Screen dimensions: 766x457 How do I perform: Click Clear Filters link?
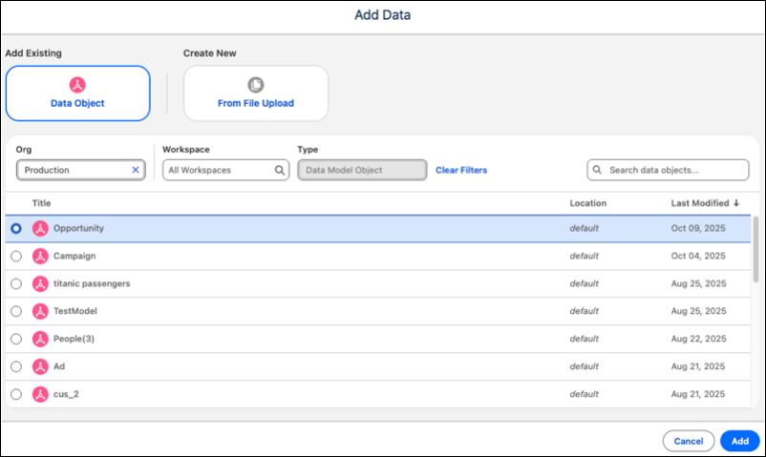tap(461, 170)
